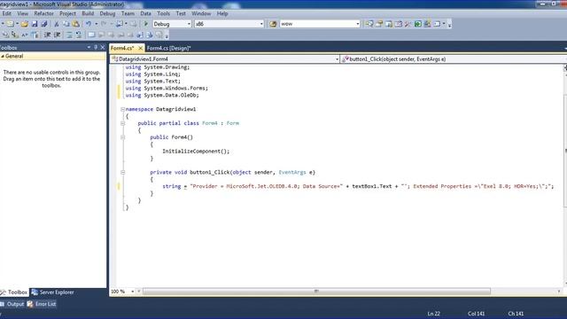Click 'textBox1.Text' in the code
The image size is (567, 319).
tap(372, 186)
